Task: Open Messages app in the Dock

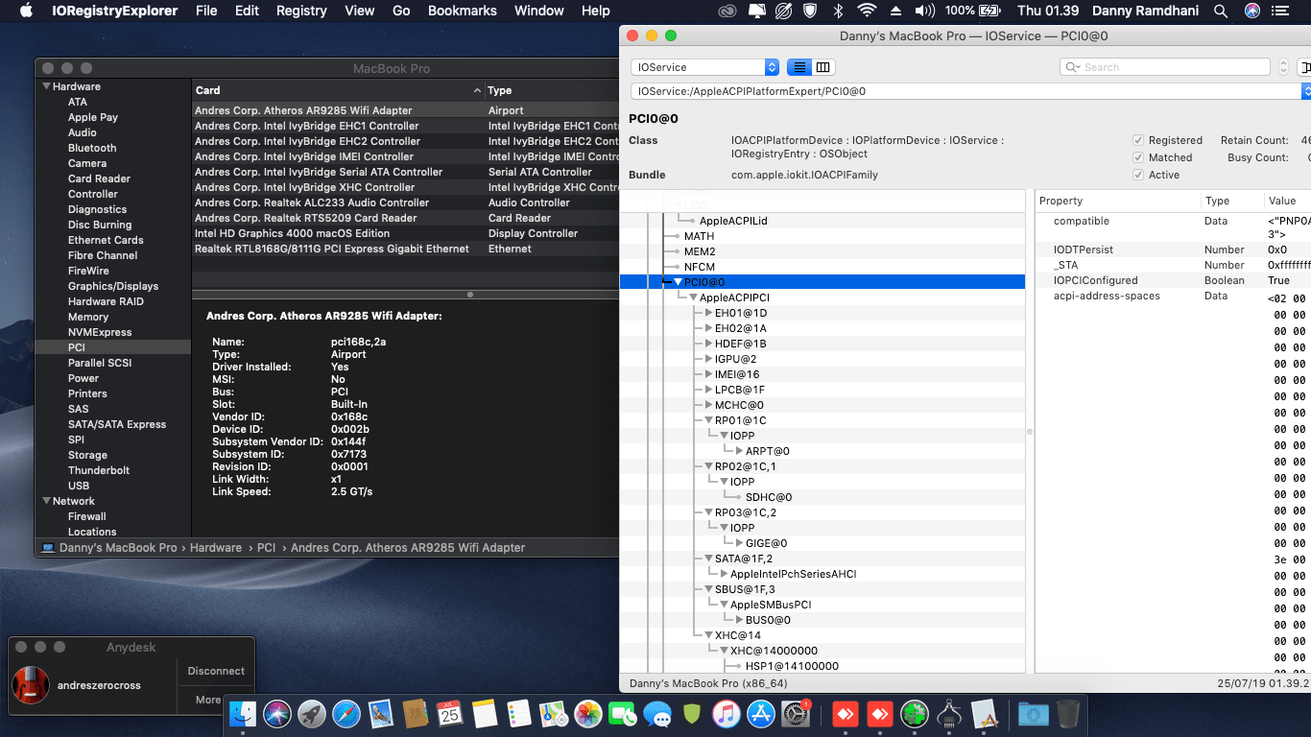Action: coord(657,713)
